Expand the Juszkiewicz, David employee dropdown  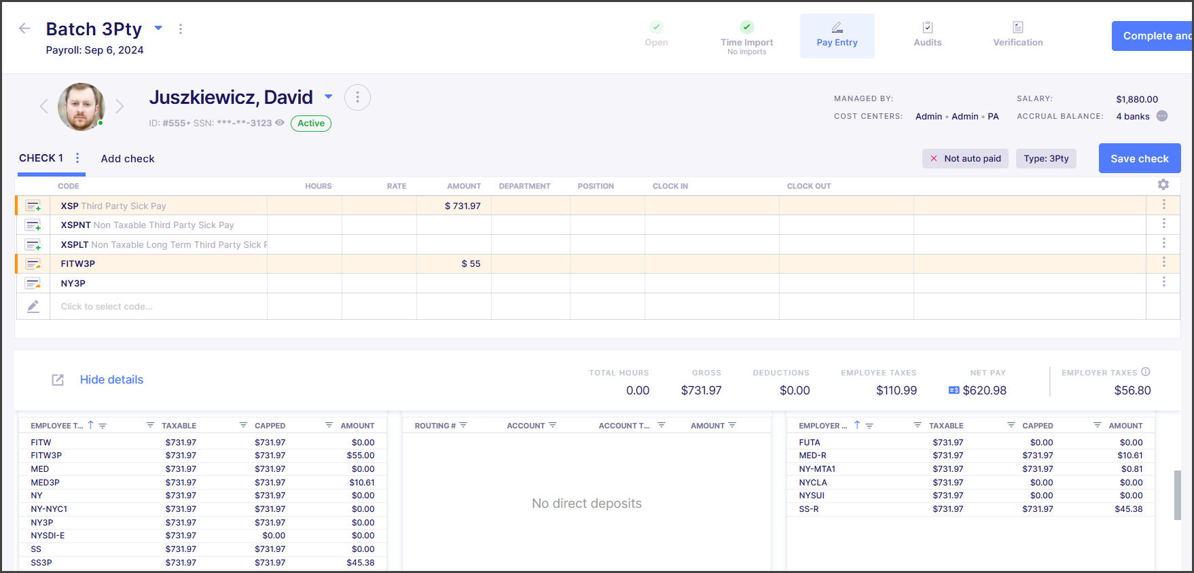(329, 97)
